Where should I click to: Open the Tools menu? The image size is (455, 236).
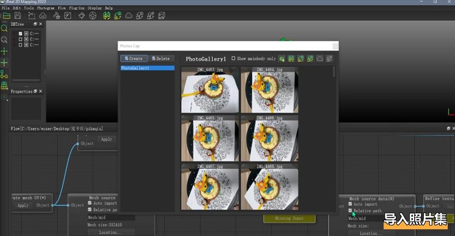click(29, 8)
